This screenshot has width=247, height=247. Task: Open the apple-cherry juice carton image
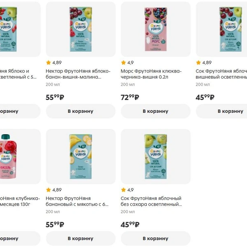[x=221, y=29]
